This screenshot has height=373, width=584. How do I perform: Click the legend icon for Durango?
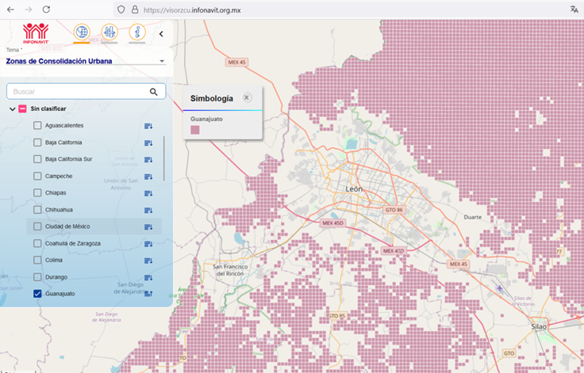click(148, 277)
